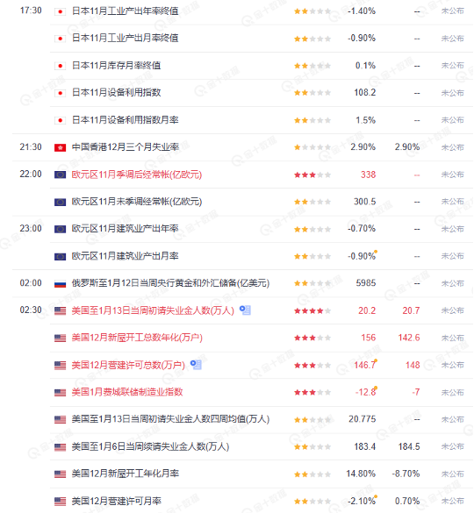The image size is (474, 513).
Task: Click US flag beside 美国12月营建许可总数
Action: pos(60,365)
